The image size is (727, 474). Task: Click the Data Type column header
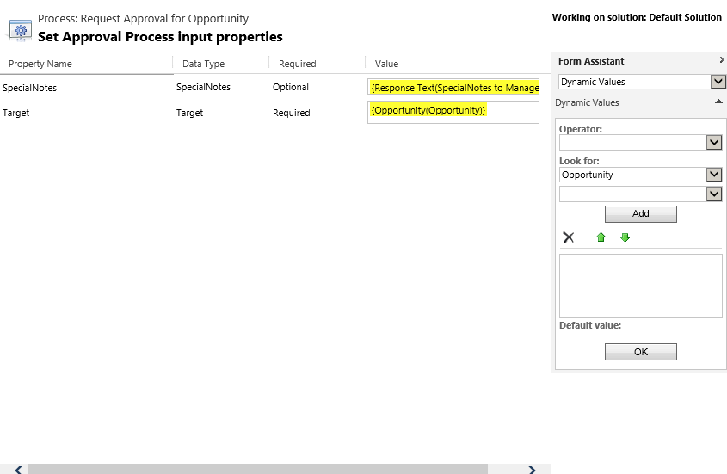(x=204, y=64)
